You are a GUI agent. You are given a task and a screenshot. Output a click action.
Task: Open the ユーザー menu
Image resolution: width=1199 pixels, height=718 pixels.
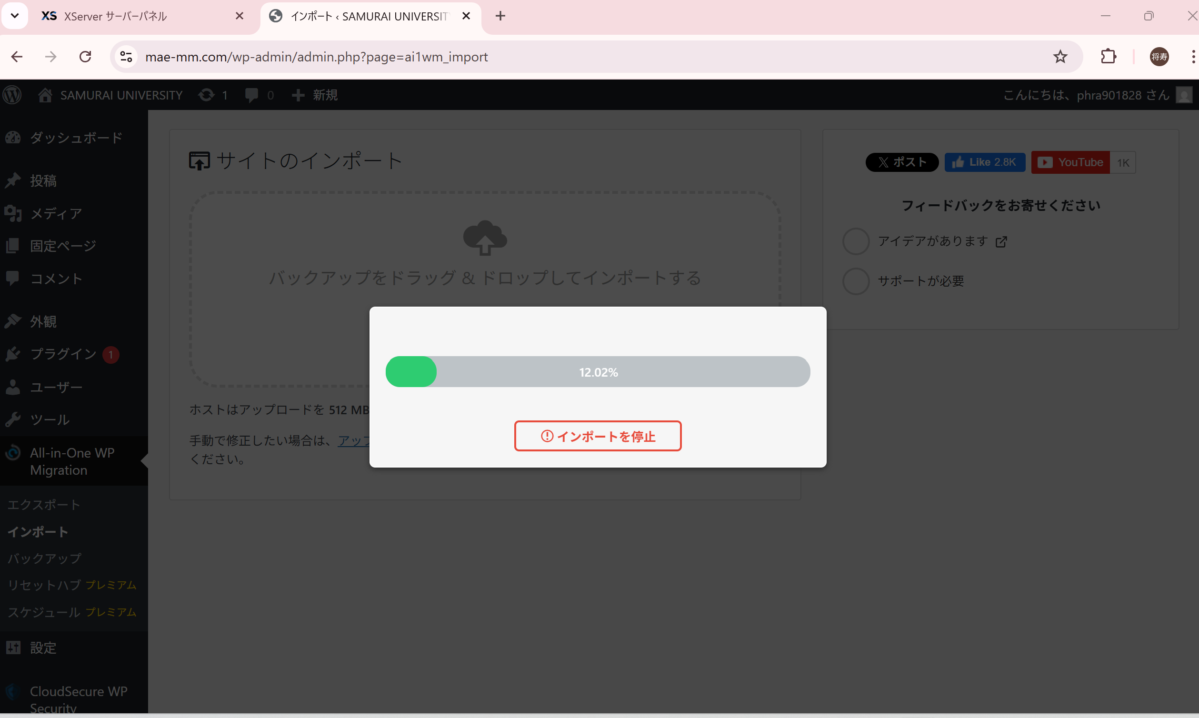(74, 387)
